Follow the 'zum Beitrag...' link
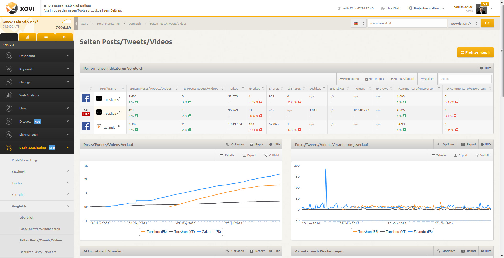The image size is (504, 258). [x=113, y=10]
